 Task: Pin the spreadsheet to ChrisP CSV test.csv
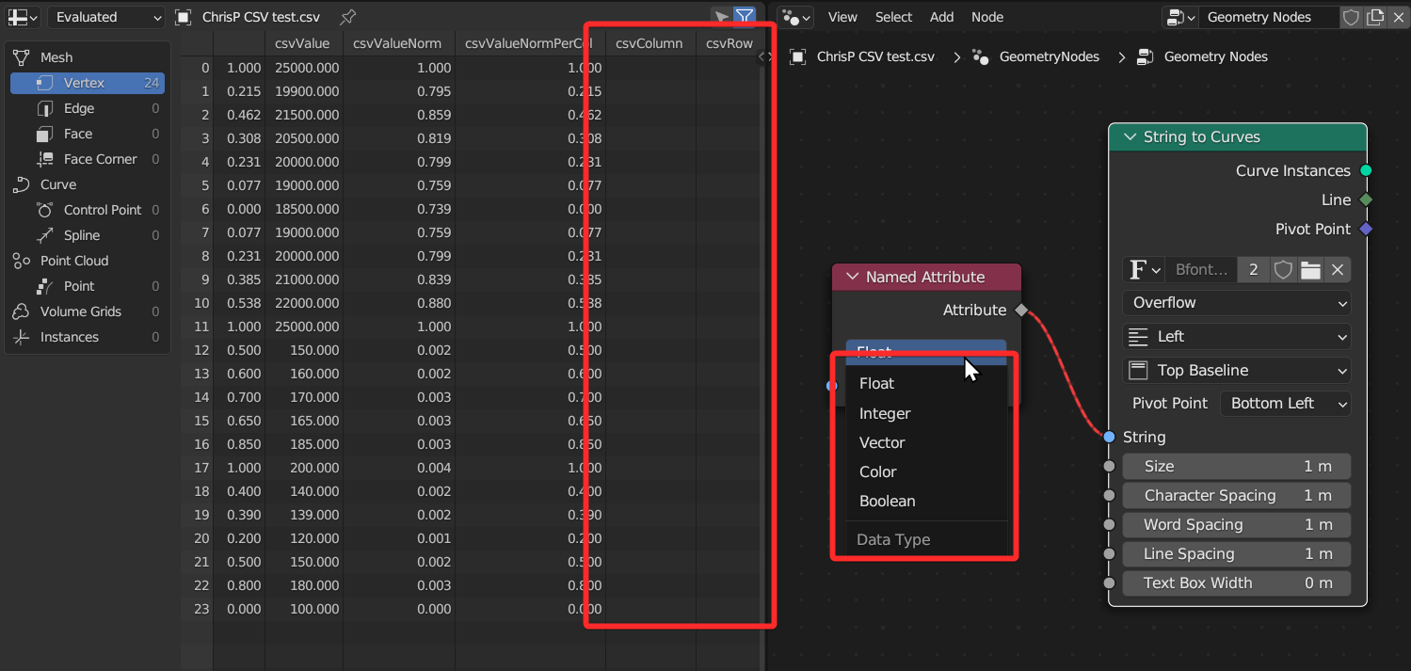pos(348,17)
